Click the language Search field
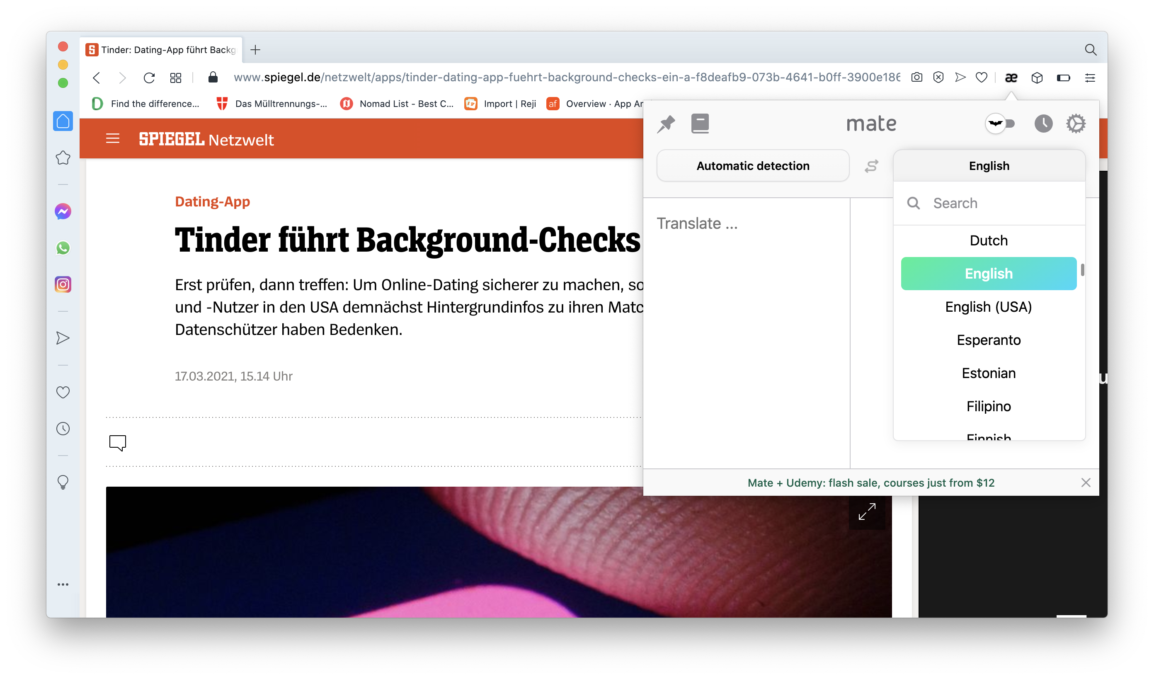Image resolution: width=1154 pixels, height=679 pixels. [989, 203]
